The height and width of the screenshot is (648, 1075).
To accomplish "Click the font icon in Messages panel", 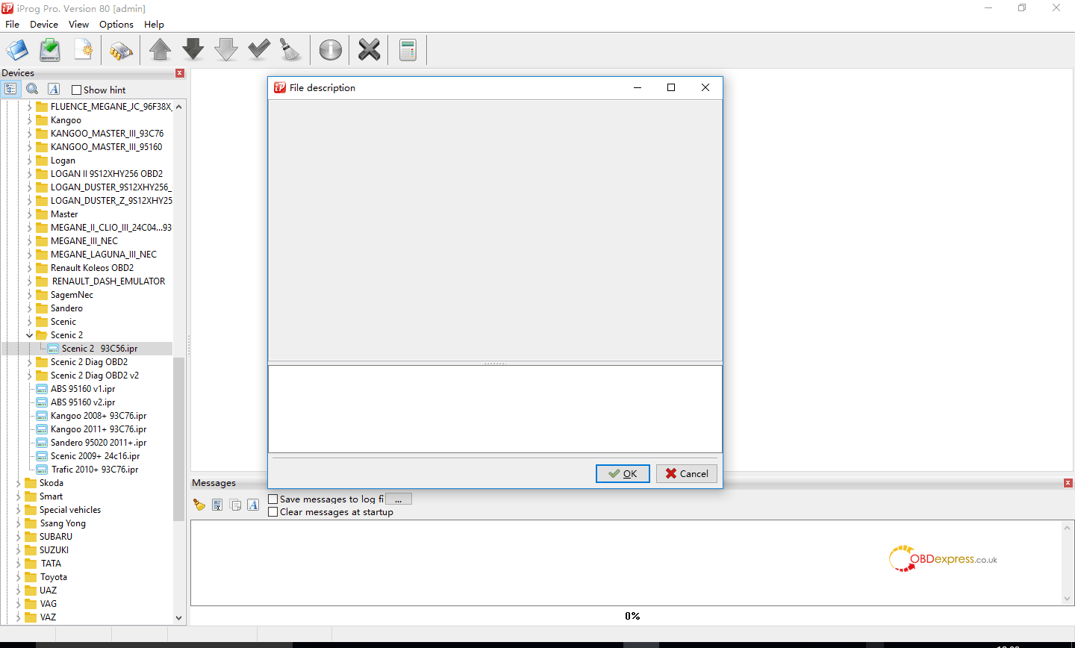I will click(x=253, y=505).
